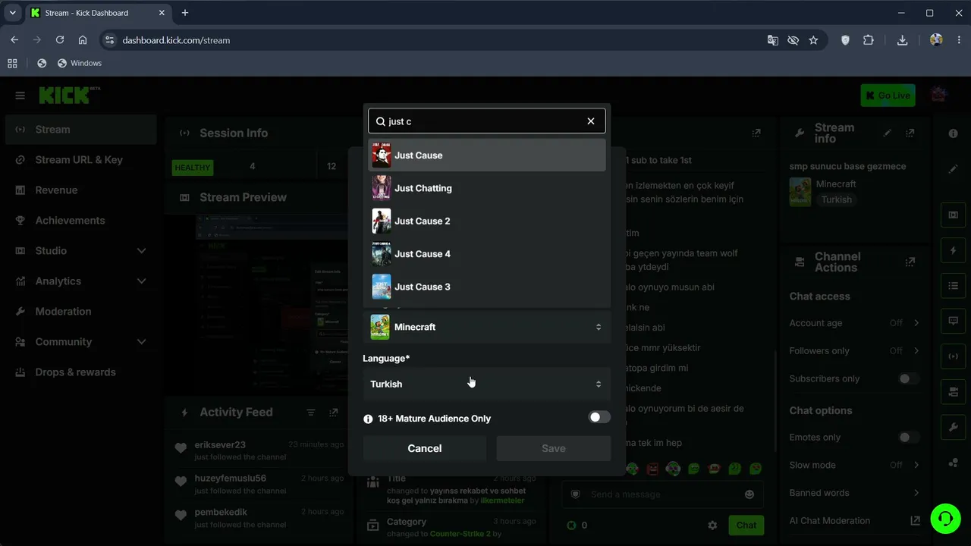Choose Just Cause 3 from the list
Image resolution: width=971 pixels, height=546 pixels.
click(x=487, y=287)
